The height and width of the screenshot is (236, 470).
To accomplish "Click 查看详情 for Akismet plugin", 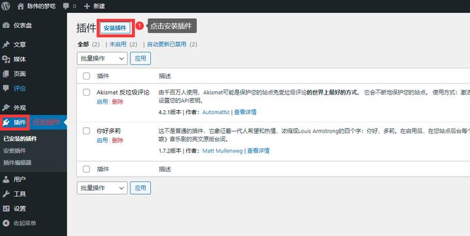I will pos(245,112).
